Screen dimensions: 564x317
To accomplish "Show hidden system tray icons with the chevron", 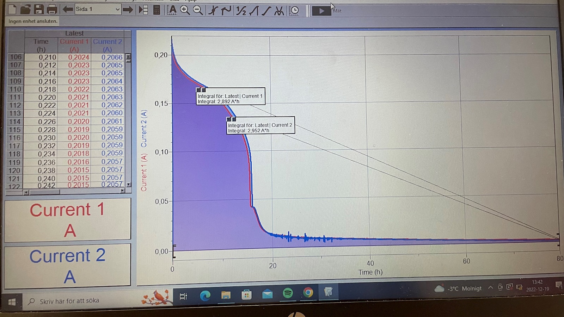I will [x=490, y=287].
